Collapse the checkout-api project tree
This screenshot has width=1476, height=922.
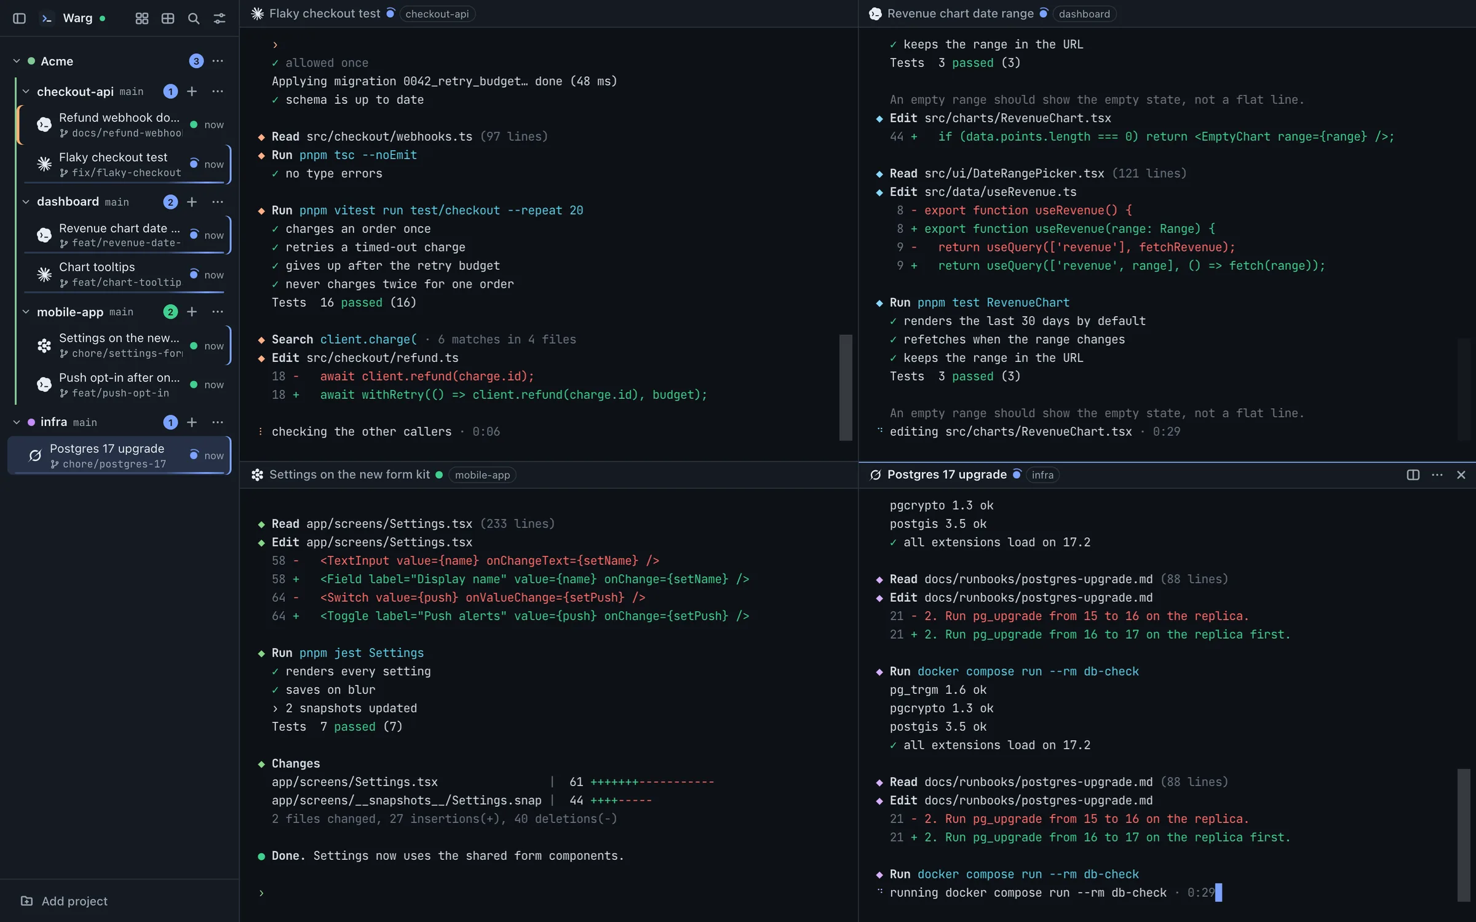click(x=26, y=91)
